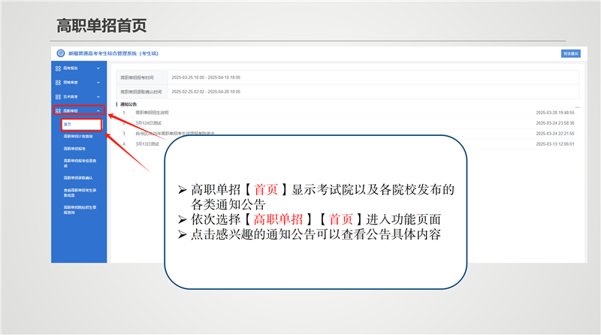Screen dimensions: 601x335
Task: Open 高职单招报考 sidebar item
Action: point(74,149)
